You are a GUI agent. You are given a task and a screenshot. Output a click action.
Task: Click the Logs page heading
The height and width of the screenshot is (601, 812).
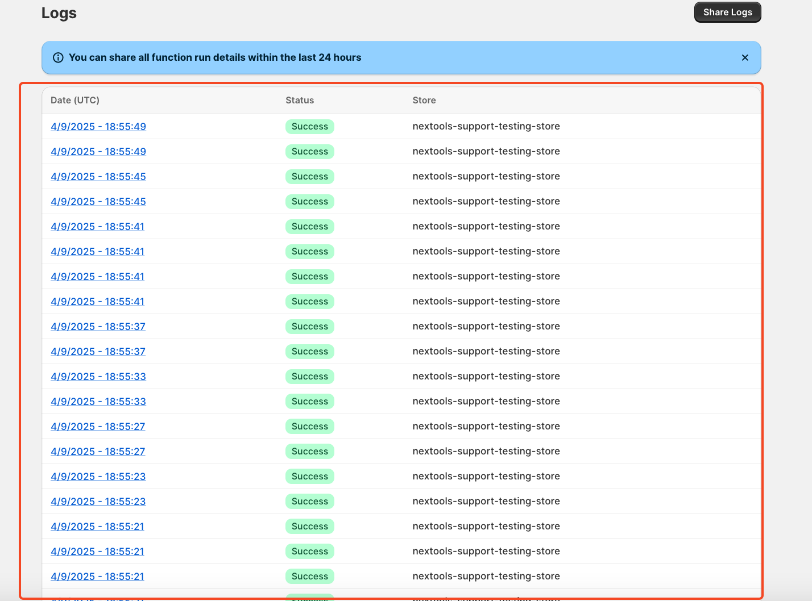(x=59, y=13)
